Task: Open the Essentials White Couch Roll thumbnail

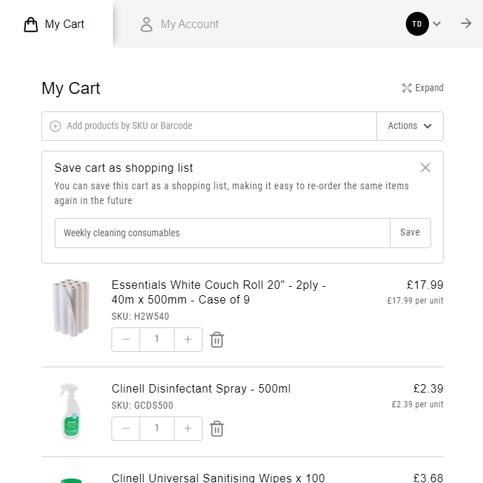Action: [72, 306]
